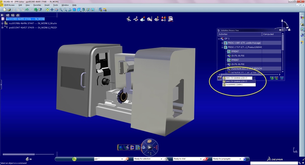Select the Rotate view tool

point(57,10)
